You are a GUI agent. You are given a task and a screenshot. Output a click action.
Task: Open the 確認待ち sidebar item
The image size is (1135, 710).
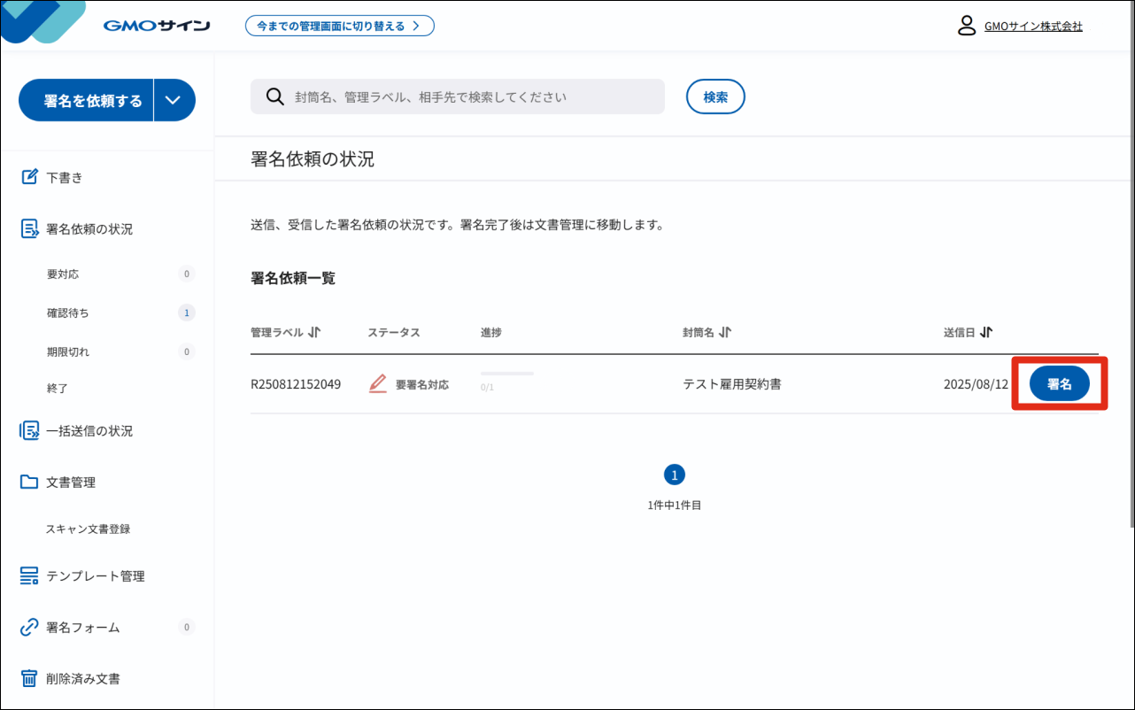68,313
